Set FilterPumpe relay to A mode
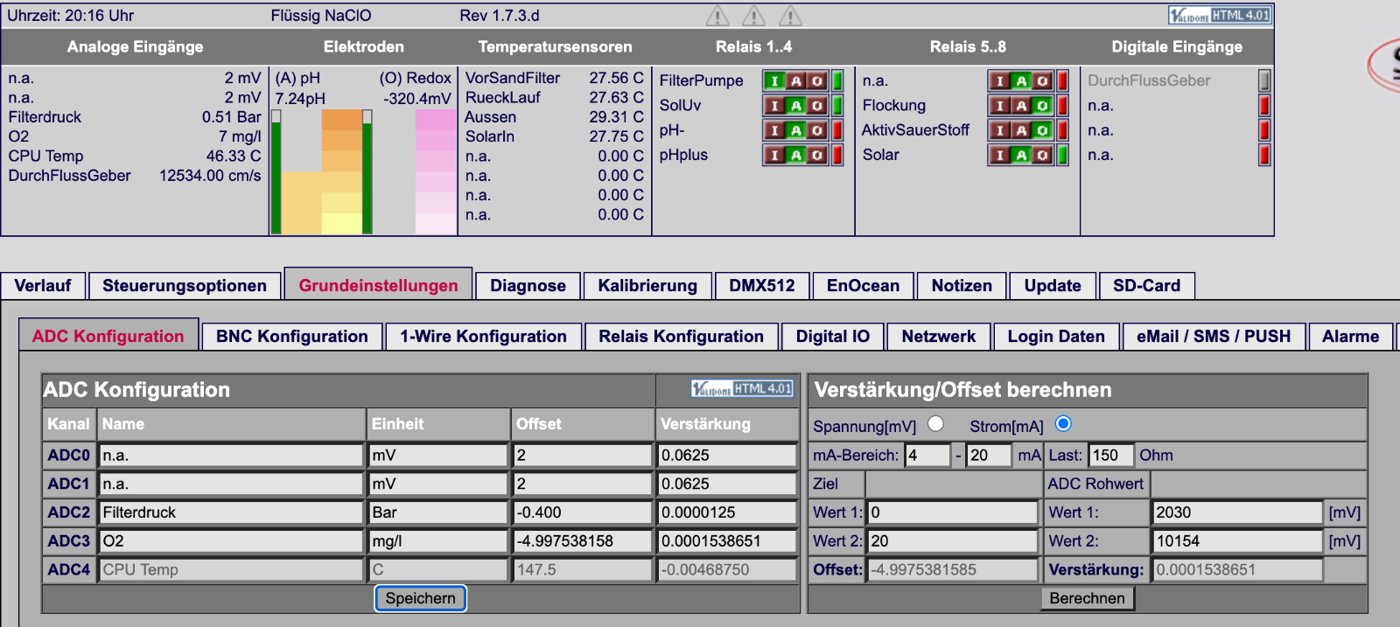Image resolution: width=1400 pixels, height=627 pixels. click(795, 80)
